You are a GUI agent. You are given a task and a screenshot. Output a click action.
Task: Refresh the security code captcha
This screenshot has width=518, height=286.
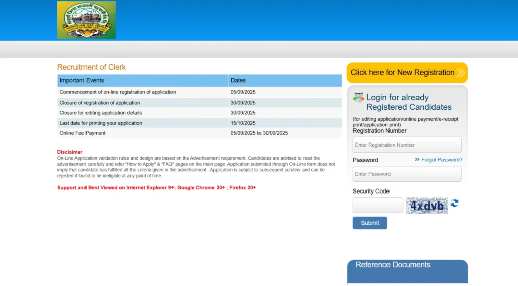(455, 203)
